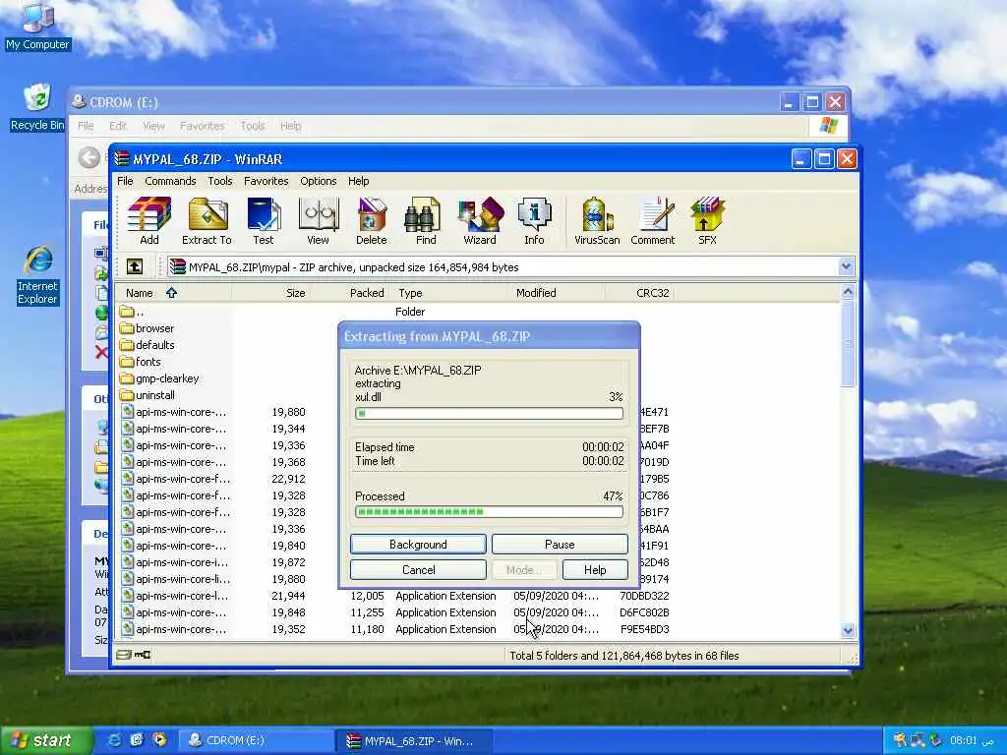Select file row with CRC F9E54BD3
1007x755 pixels.
[395, 629]
